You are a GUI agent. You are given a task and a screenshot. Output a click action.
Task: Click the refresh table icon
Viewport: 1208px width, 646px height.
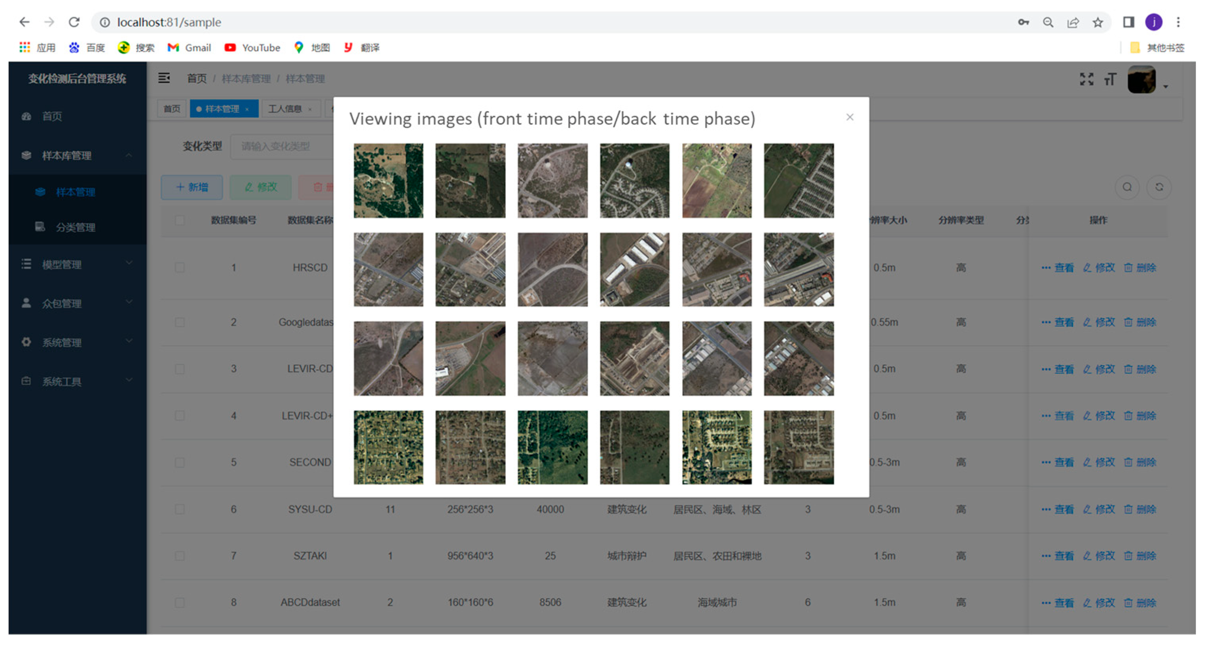[1159, 187]
